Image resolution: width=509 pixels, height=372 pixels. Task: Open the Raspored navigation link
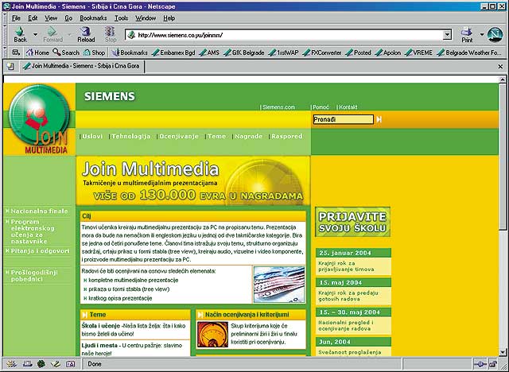pos(286,136)
